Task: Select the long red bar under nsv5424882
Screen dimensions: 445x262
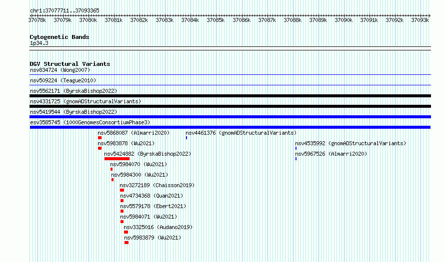Action: [x=117, y=159]
